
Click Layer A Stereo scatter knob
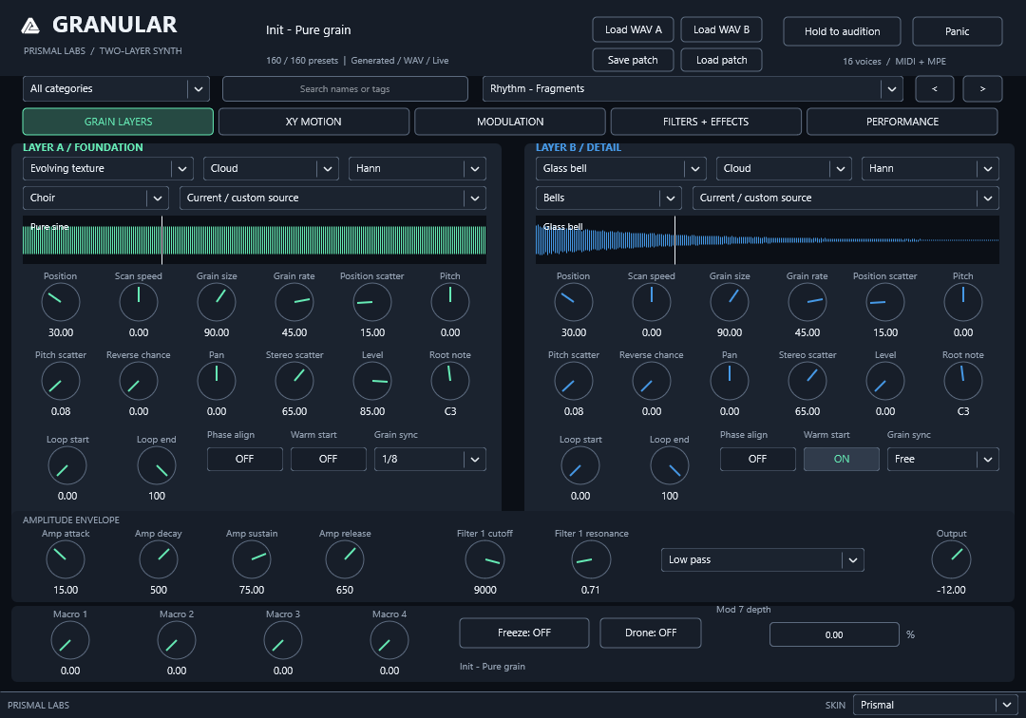tap(294, 381)
